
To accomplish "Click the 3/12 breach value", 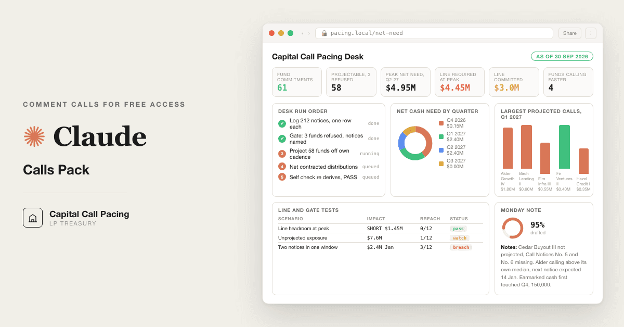I will [x=426, y=247].
